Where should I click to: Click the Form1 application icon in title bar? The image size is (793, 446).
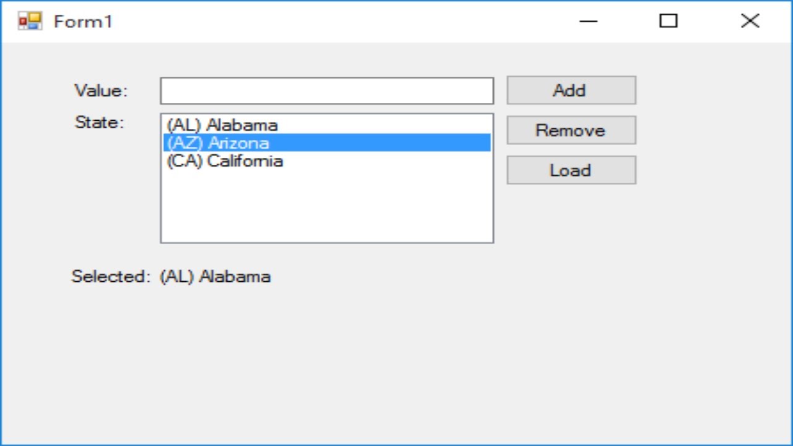pyautogui.click(x=30, y=22)
